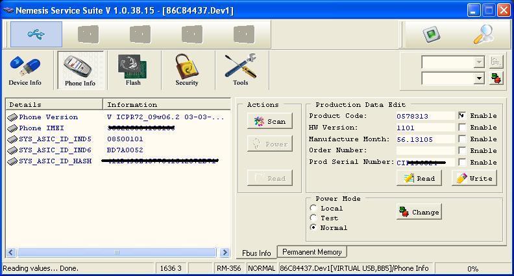This screenshot has width=514, height=276.
Task: Click the green chip icon in top toolbar
Action: point(432,34)
